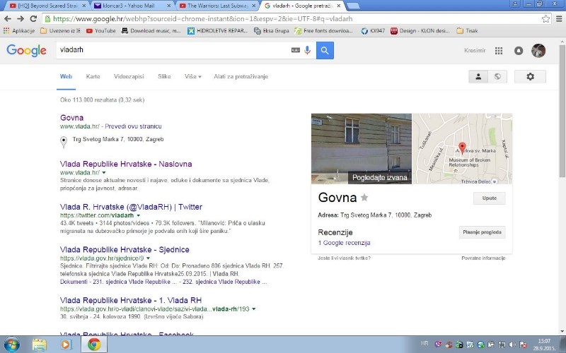Expand the Više dropdown menu
Viewport: 566px width, 353px height.
pyautogui.click(x=192, y=76)
